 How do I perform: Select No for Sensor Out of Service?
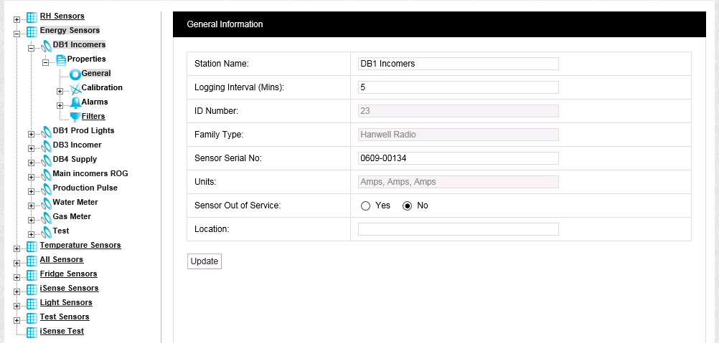[x=408, y=206]
